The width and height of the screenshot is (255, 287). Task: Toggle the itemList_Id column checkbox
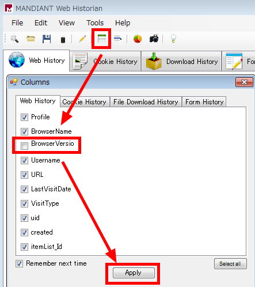click(24, 247)
